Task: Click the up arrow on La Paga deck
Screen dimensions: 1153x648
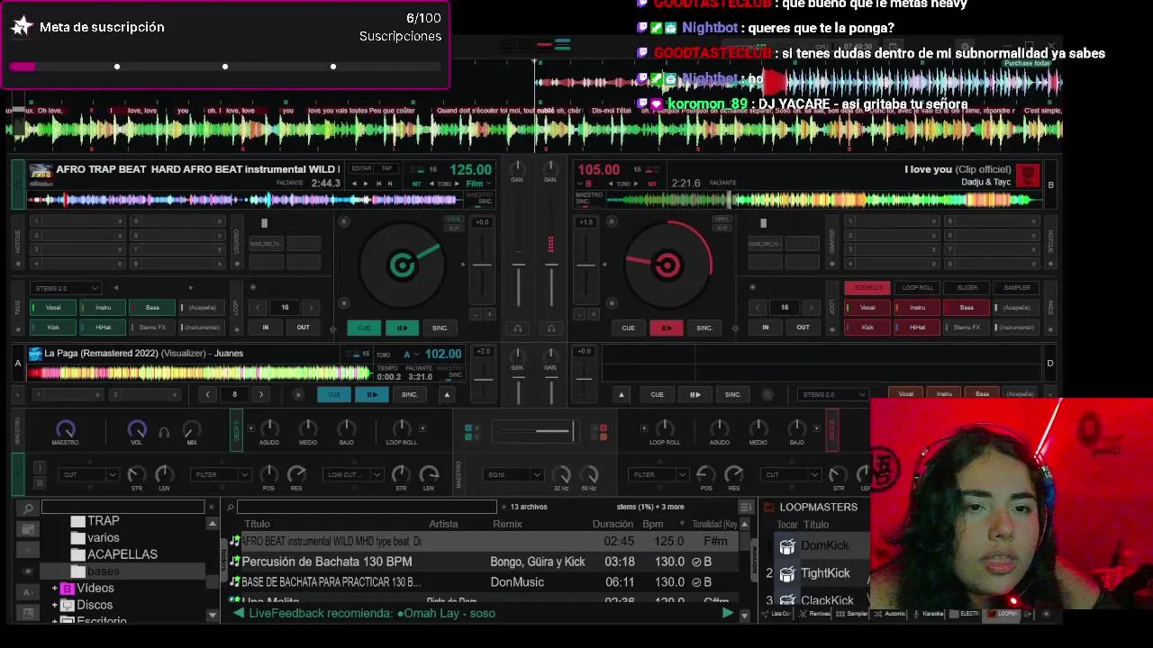Action: [x=446, y=394]
